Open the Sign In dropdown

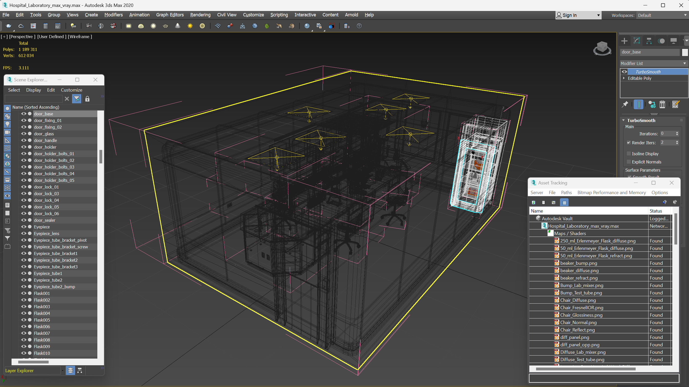point(578,15)
